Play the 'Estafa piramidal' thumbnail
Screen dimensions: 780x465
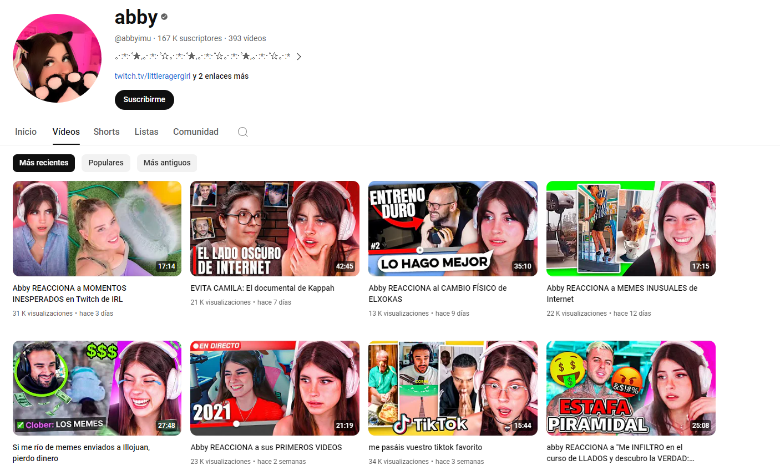(x=631, y=388)
